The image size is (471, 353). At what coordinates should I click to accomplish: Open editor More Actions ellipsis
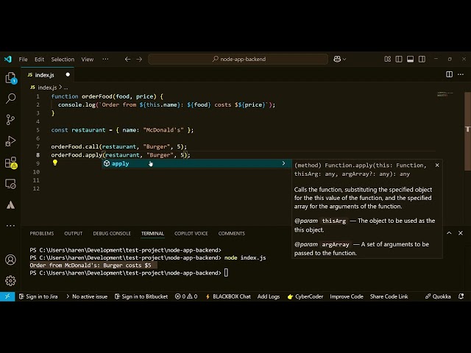pos(461,74)
